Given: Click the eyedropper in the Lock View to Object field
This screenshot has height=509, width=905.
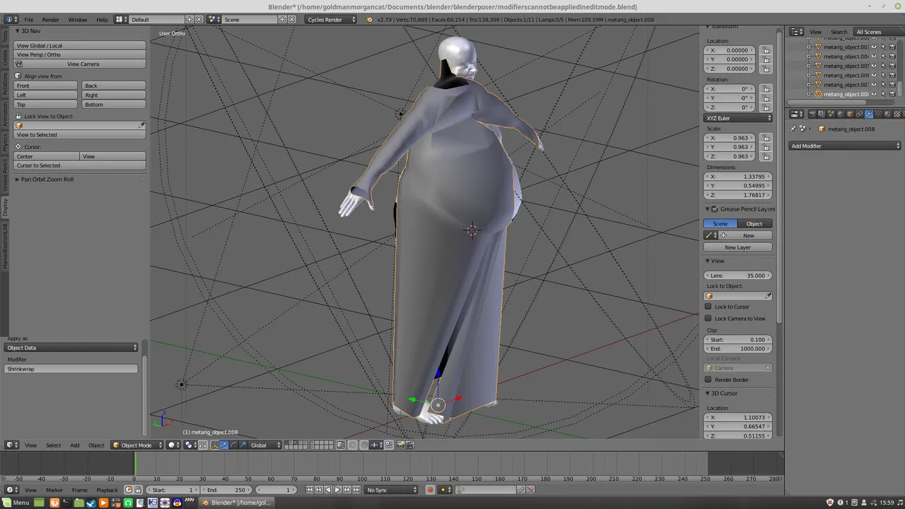Looking at the screenshot, I should coord(141,125).
